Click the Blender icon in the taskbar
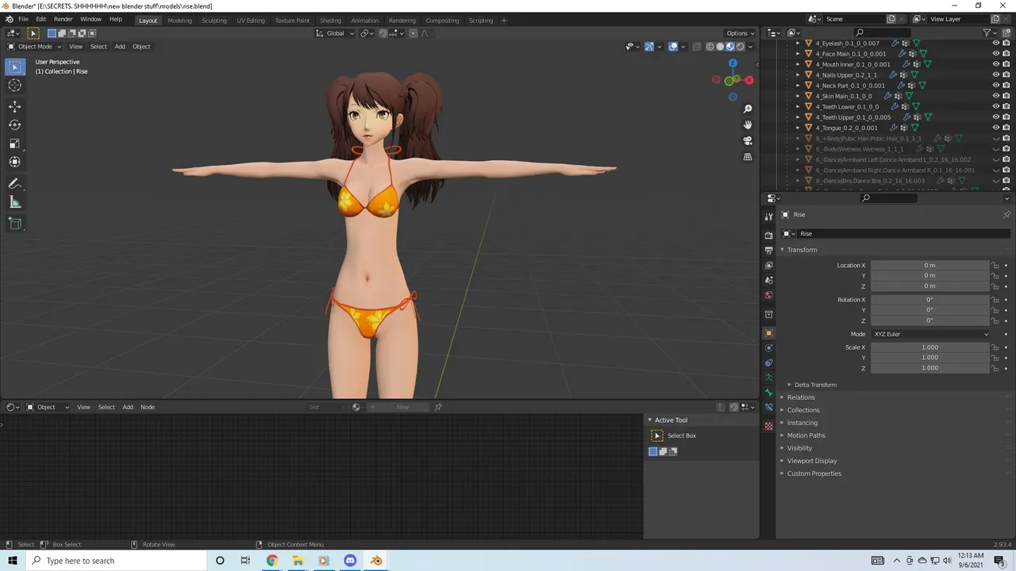 click(376, 561)
